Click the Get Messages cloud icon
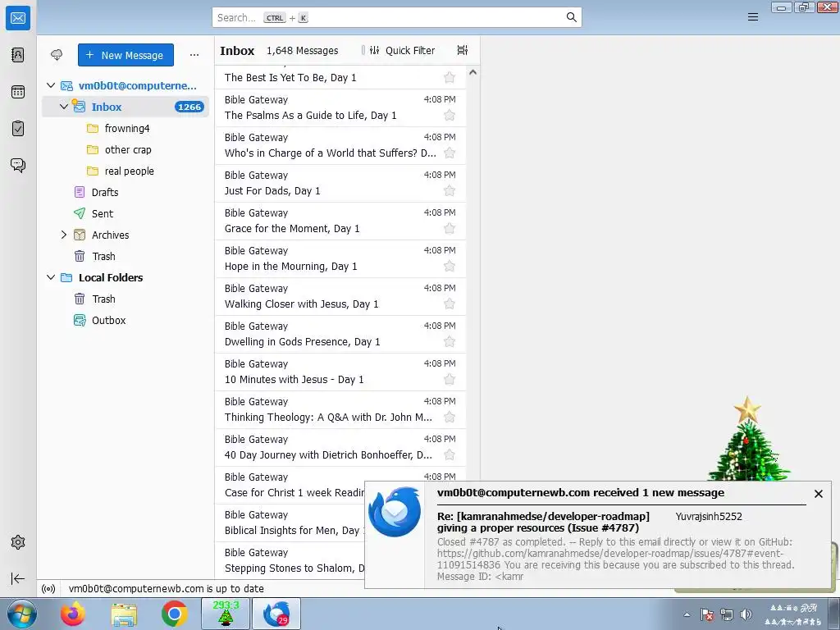The height and width of the screenshot is (630, 840). coord(57,55)
